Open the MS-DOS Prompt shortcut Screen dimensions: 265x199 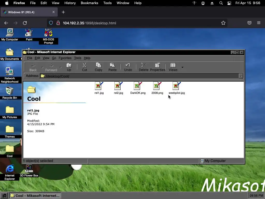click(48, 36)
